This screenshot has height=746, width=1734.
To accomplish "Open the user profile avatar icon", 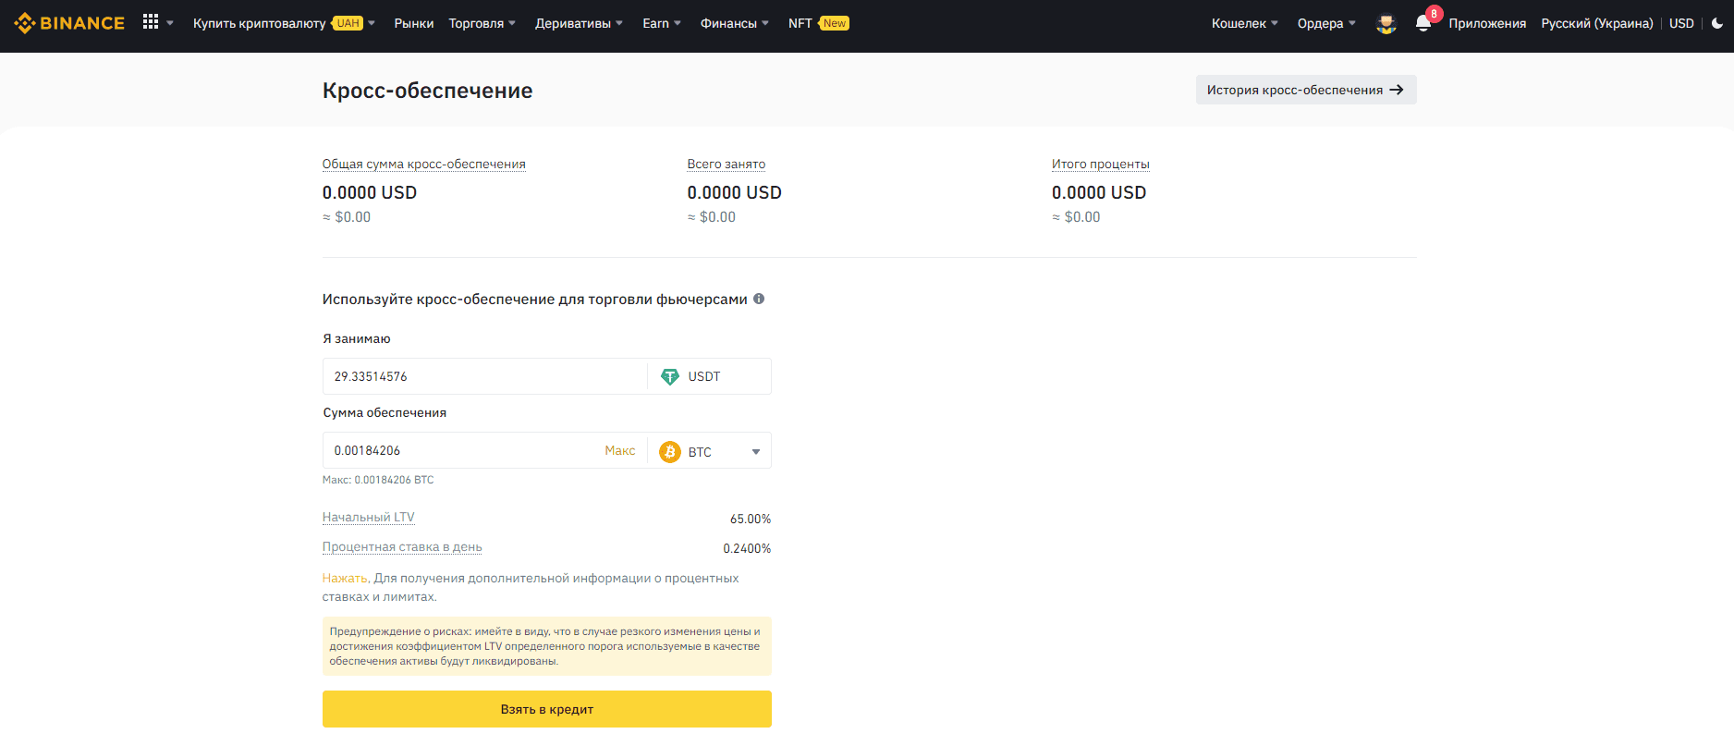I will click(1386, 24).
